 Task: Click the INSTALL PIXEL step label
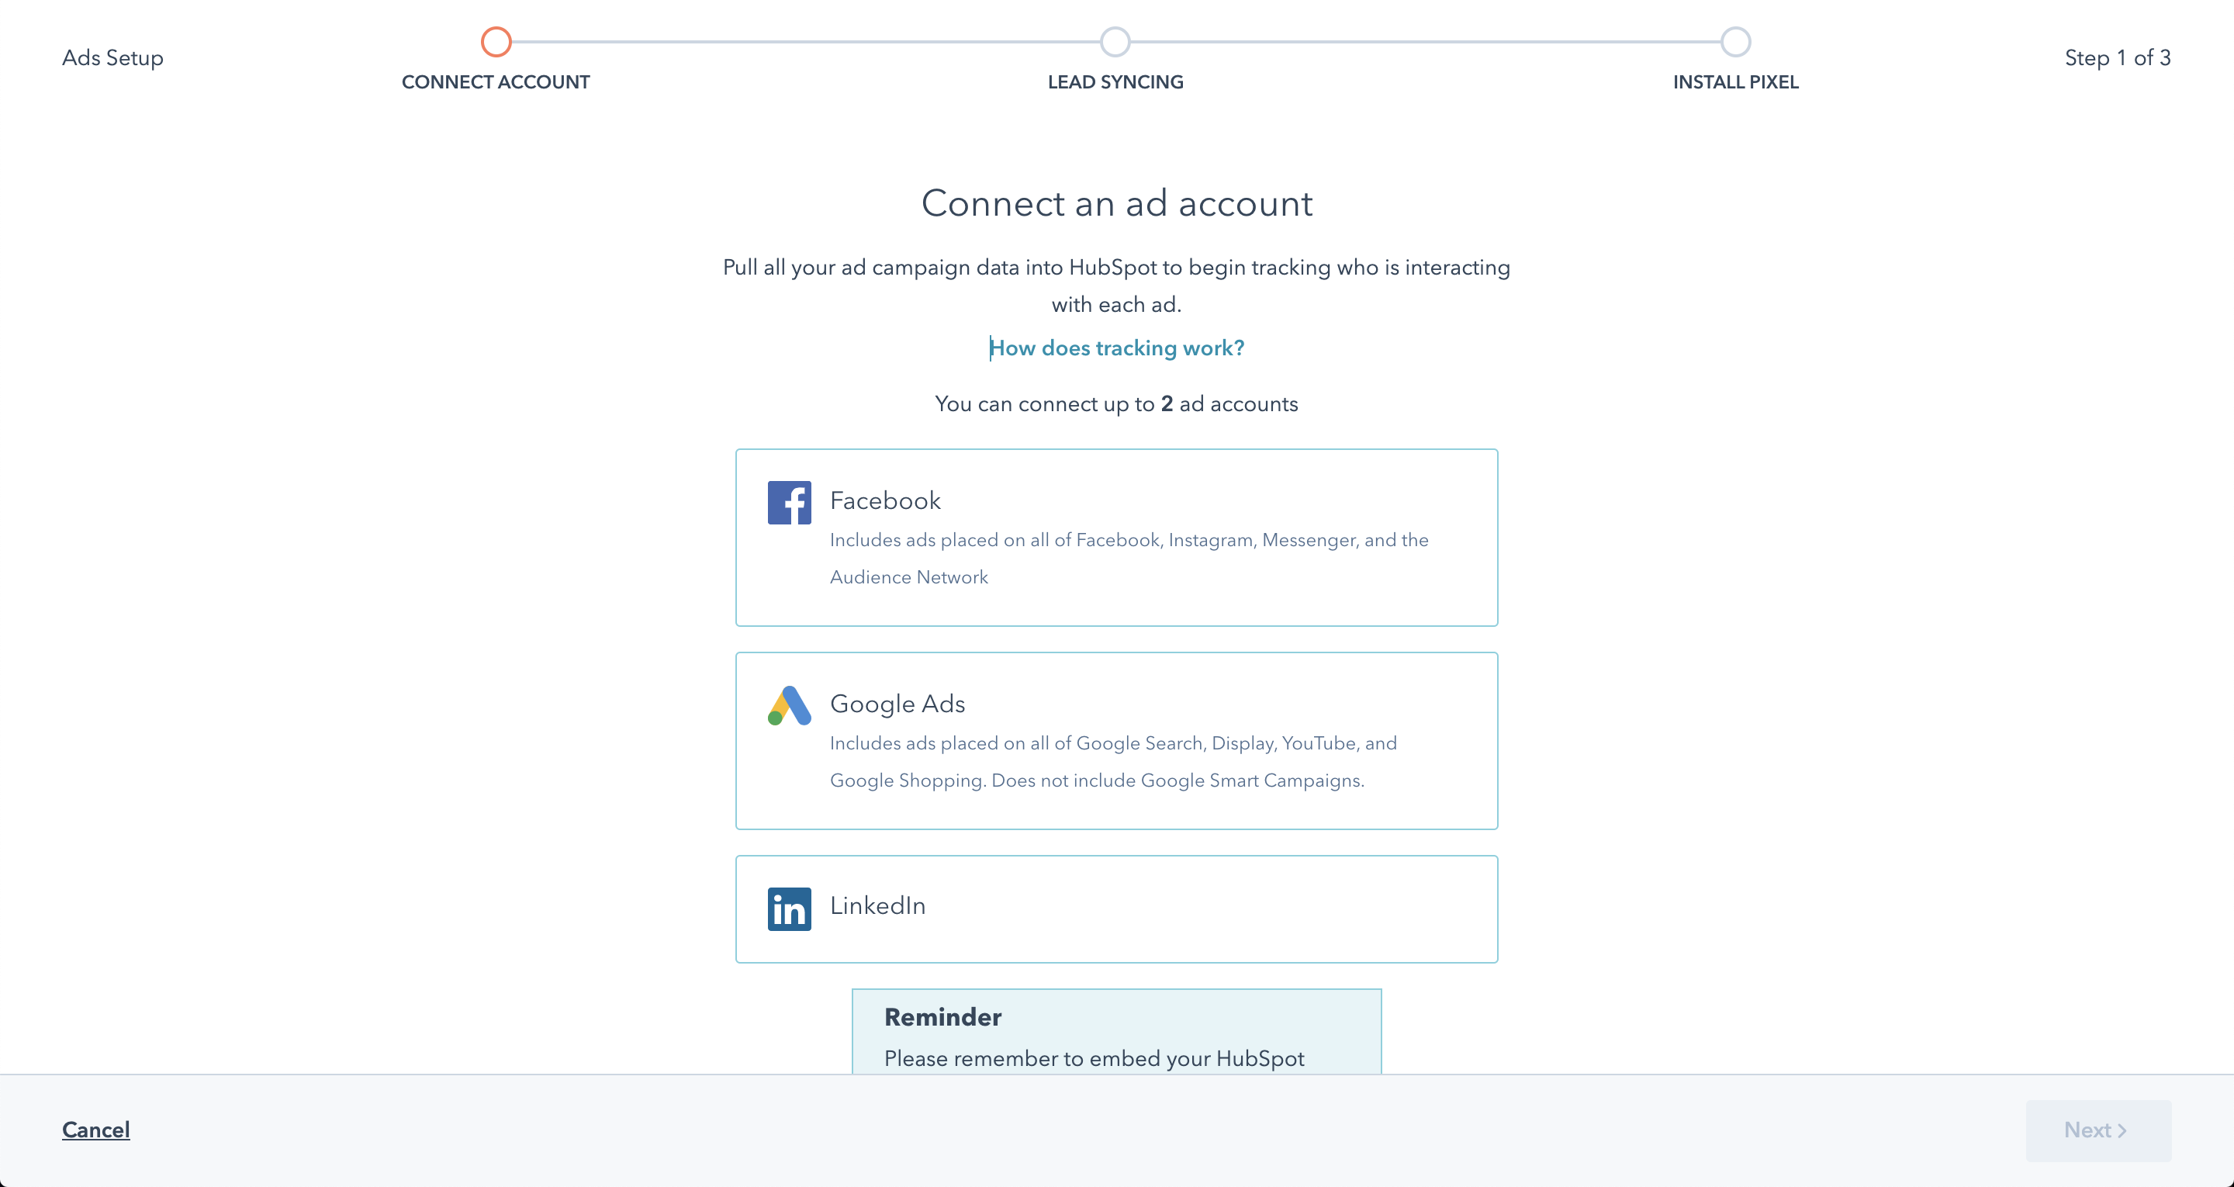[1735, 81]
